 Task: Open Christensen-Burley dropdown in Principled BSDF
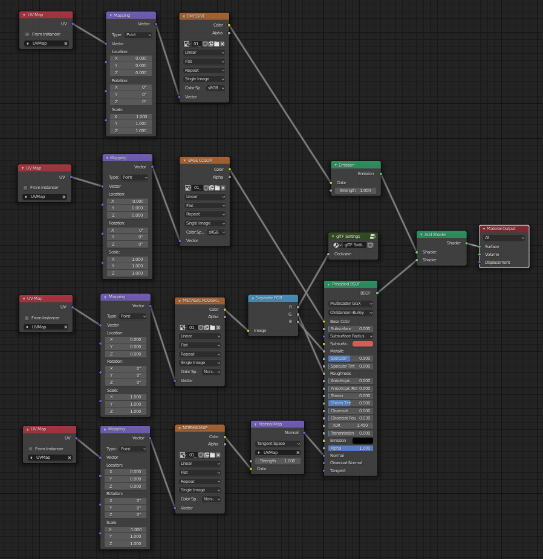tap(351, 313)
